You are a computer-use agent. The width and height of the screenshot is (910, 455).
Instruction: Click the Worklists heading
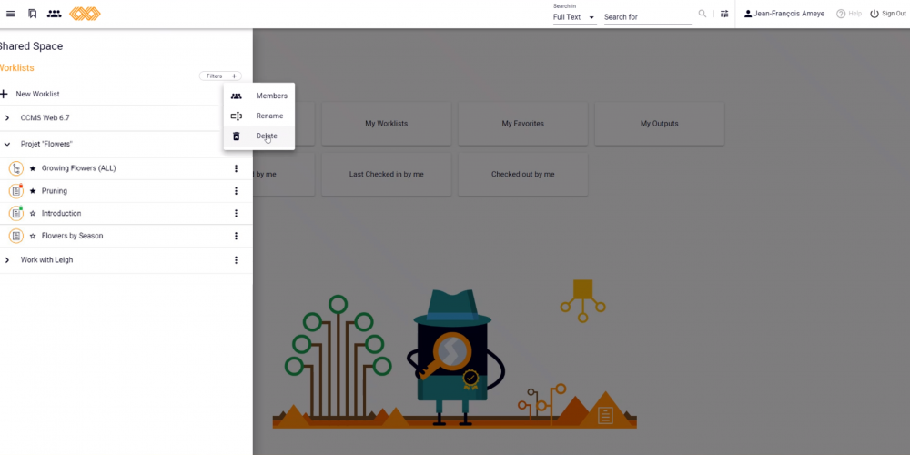pos(16,68)
